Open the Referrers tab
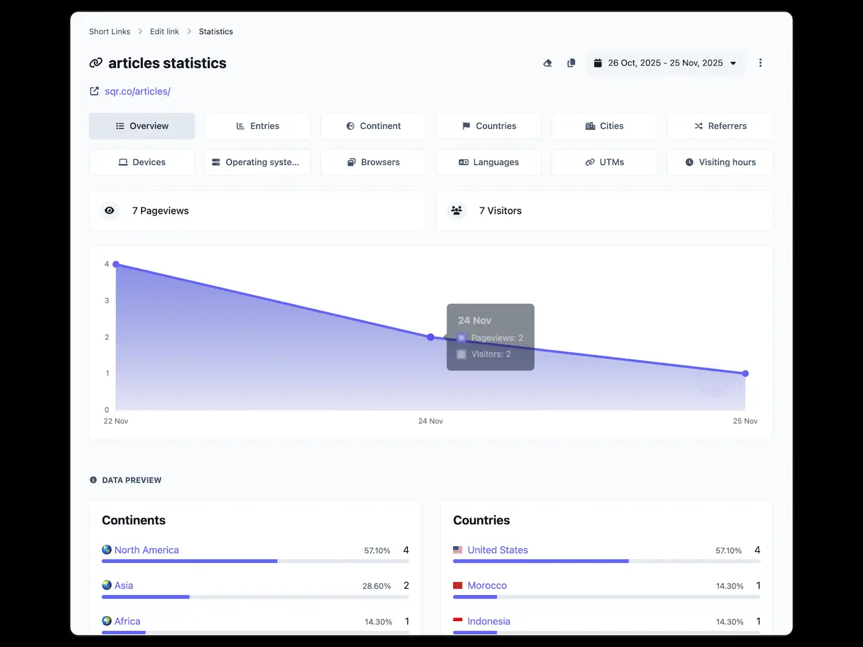The image size is (863, 647). click(720, 126)
